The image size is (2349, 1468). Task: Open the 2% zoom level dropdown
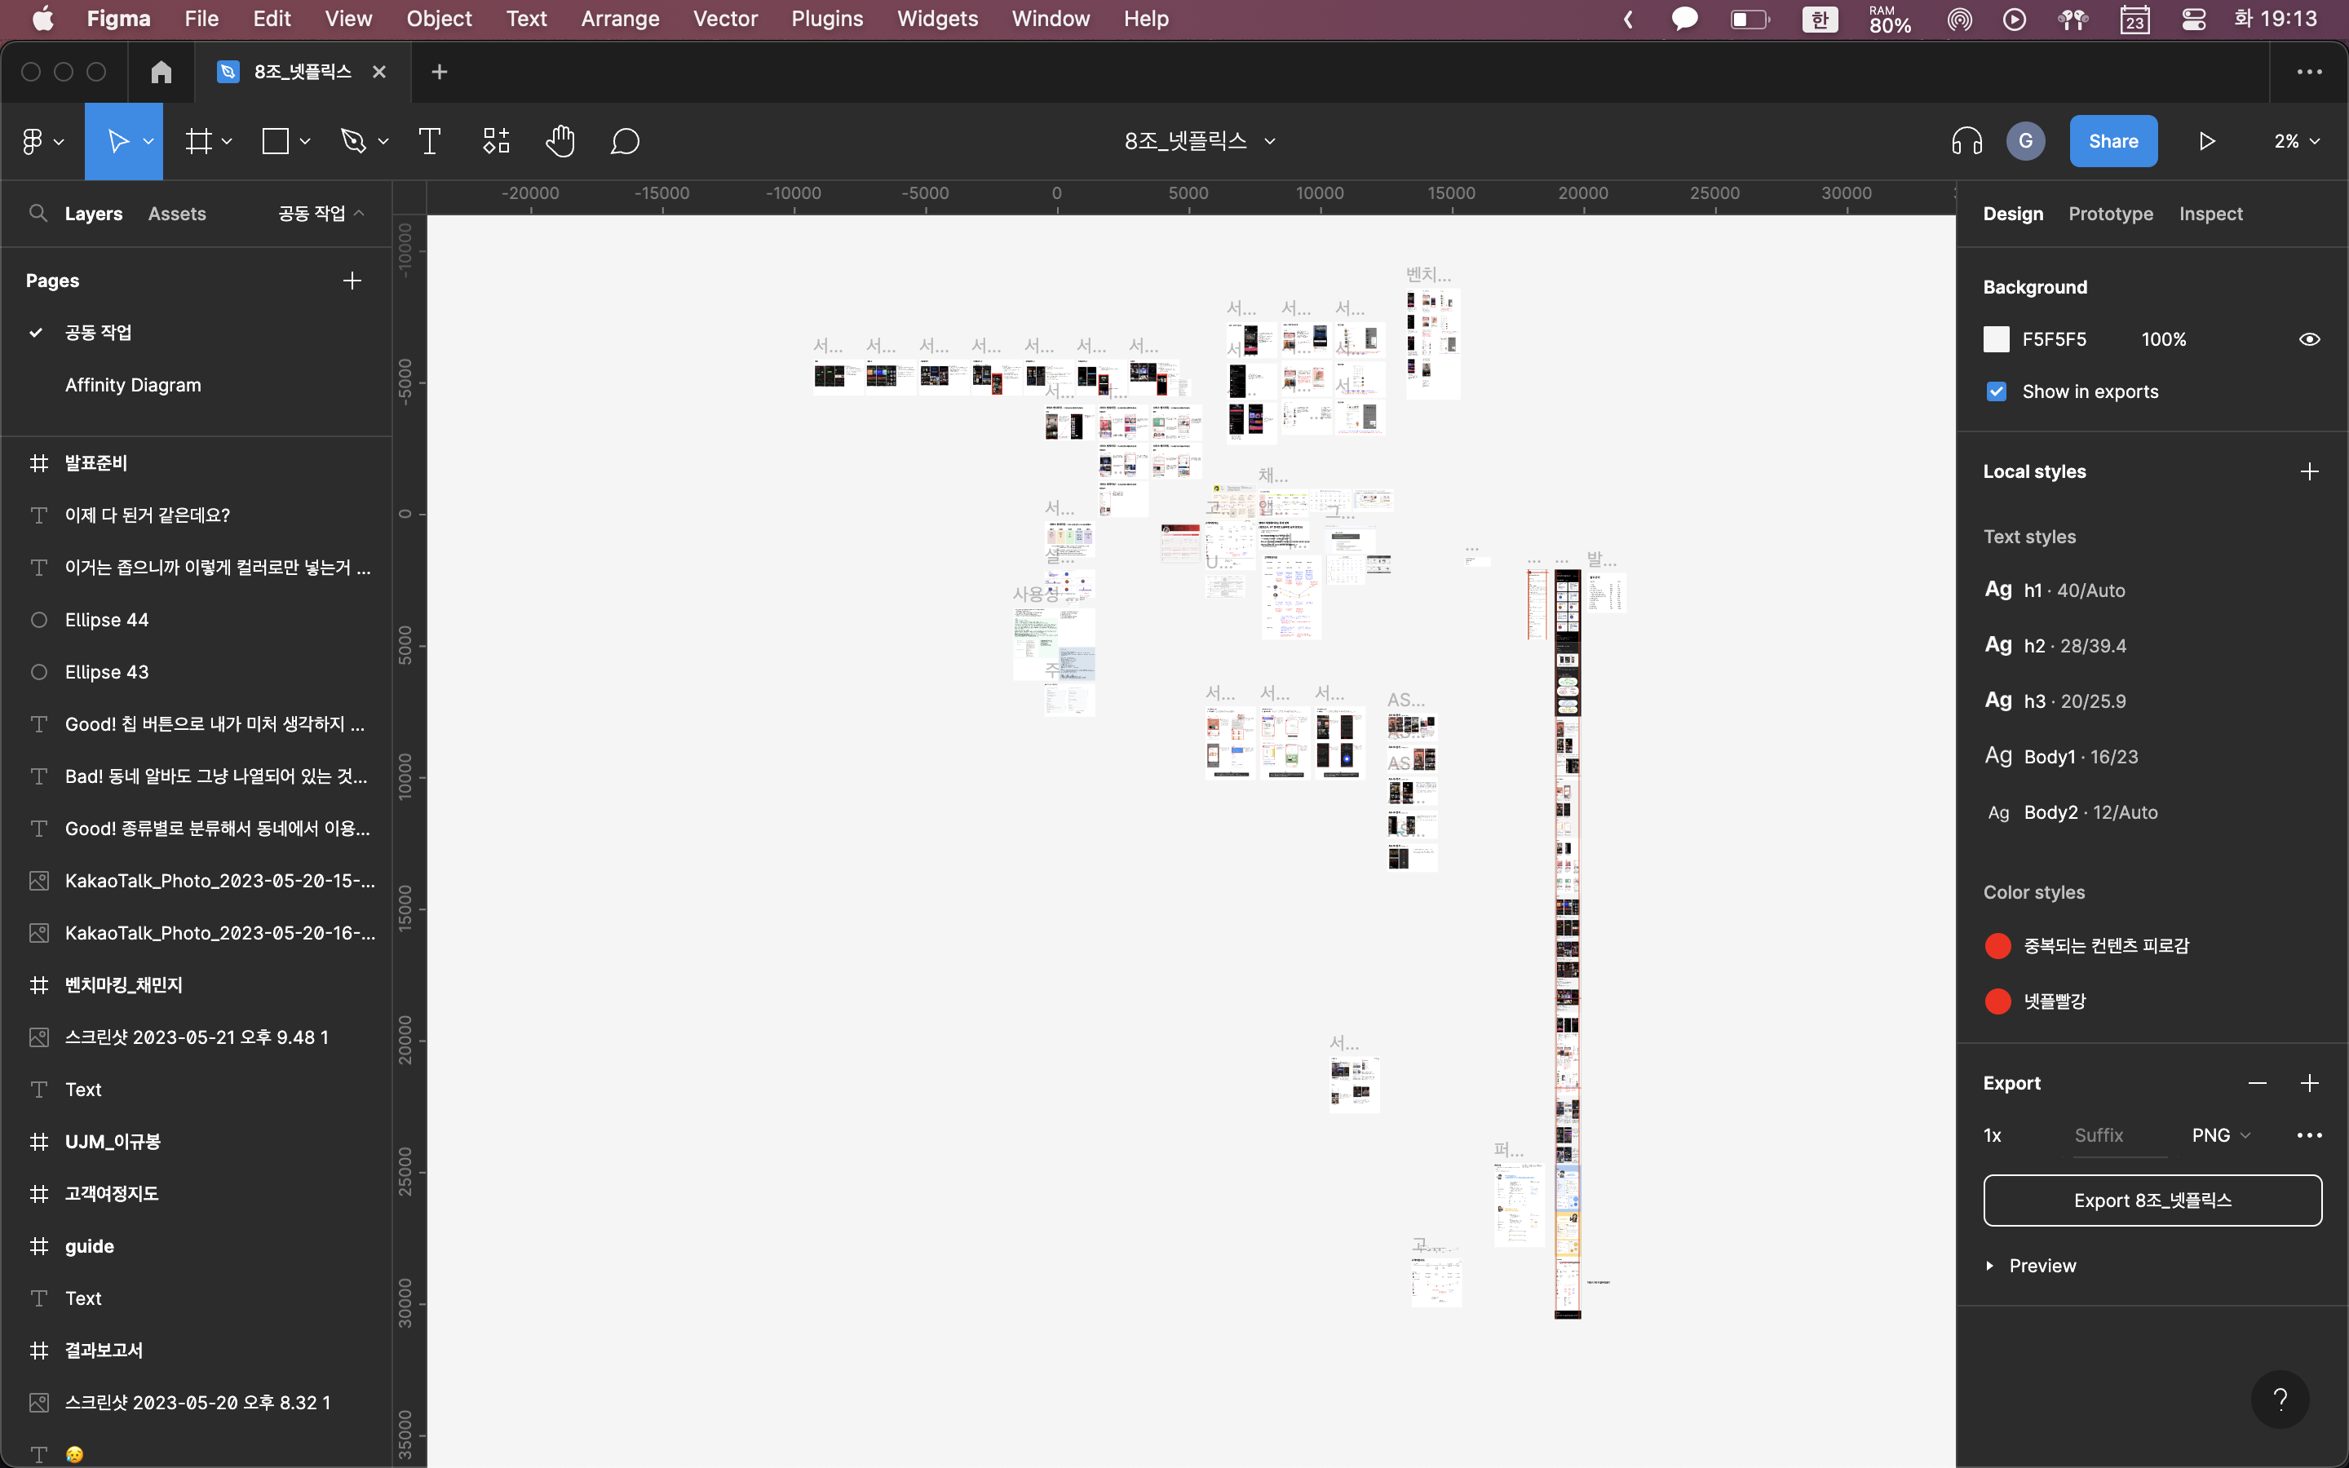point(2297,142)
